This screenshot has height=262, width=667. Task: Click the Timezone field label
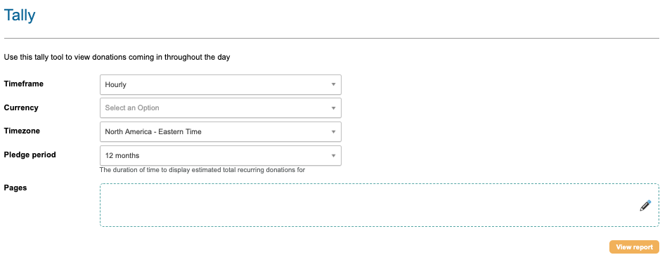click(x=22, y=131)
